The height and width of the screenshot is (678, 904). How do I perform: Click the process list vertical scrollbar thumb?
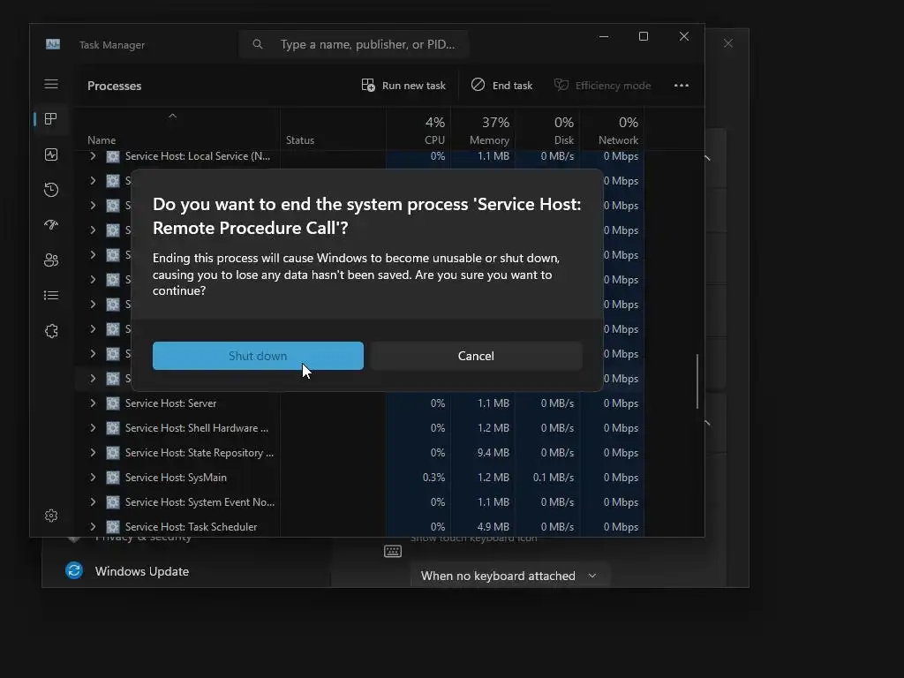click(697, 381)
